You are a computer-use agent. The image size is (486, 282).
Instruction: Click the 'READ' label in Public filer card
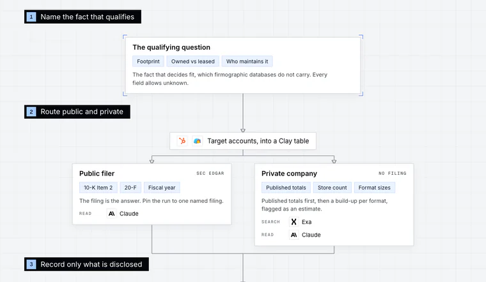coord(85,214)
